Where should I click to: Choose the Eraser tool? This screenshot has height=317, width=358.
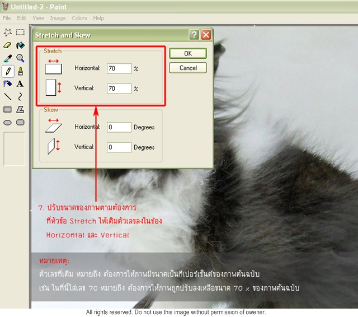[7, 45]
